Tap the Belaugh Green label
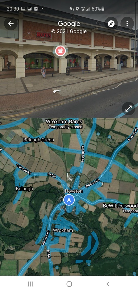138x292 pixels. click(x=39, y=140)
